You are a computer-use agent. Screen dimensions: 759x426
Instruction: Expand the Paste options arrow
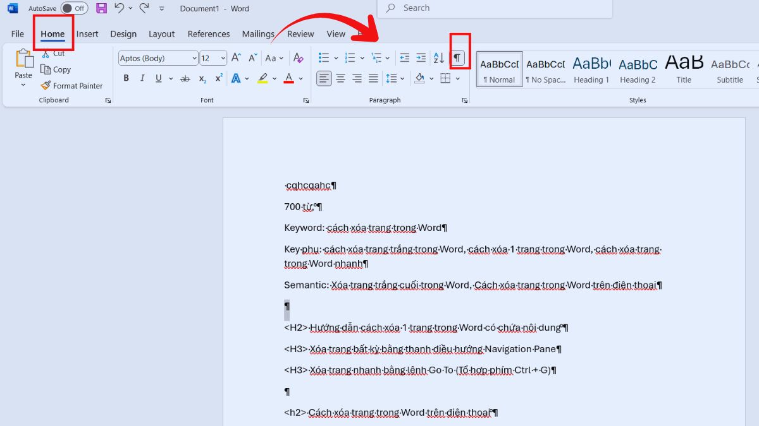23,85
